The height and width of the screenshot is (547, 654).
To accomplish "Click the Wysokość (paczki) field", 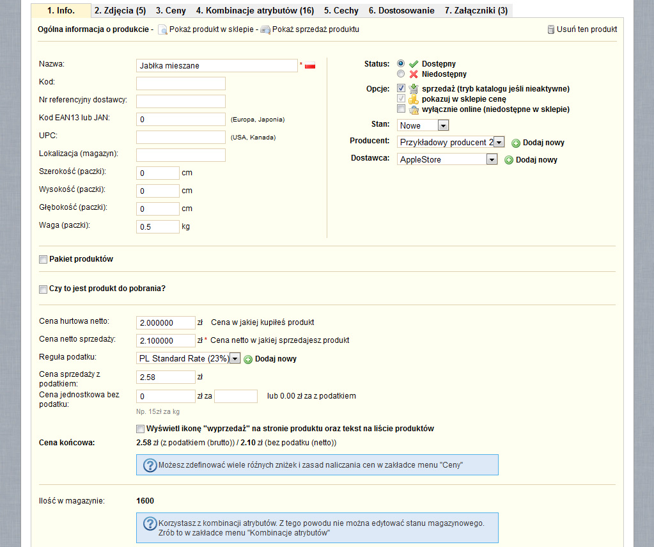I will (158, 191).
